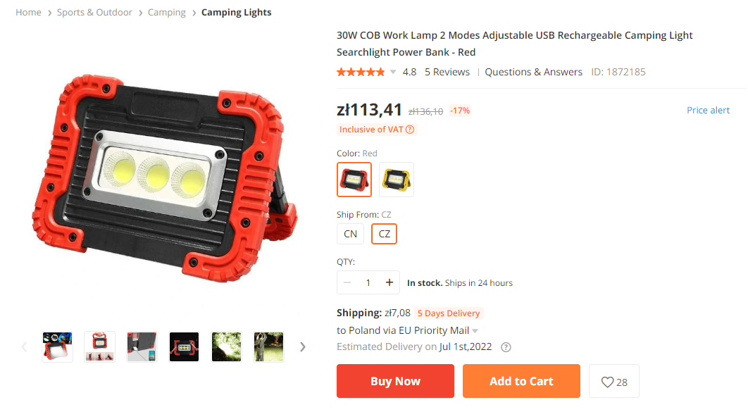Decrease quantity with the minus button
This screenshot has height=412, width=748.
click(x=347, y=283)
